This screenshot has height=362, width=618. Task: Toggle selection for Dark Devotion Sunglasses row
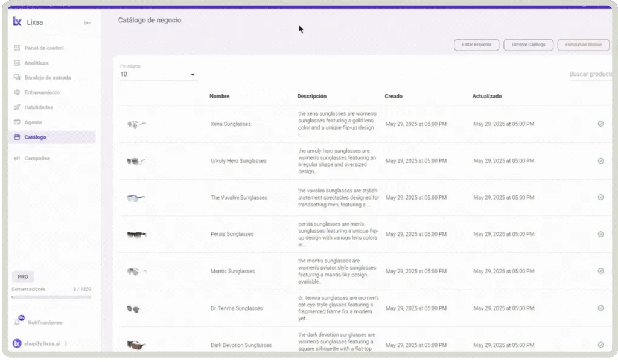600,345
